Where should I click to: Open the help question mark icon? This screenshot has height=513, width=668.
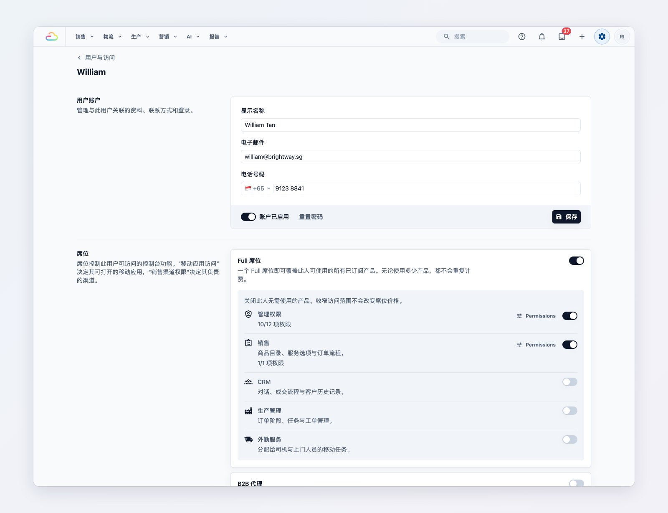pos(522,37)
